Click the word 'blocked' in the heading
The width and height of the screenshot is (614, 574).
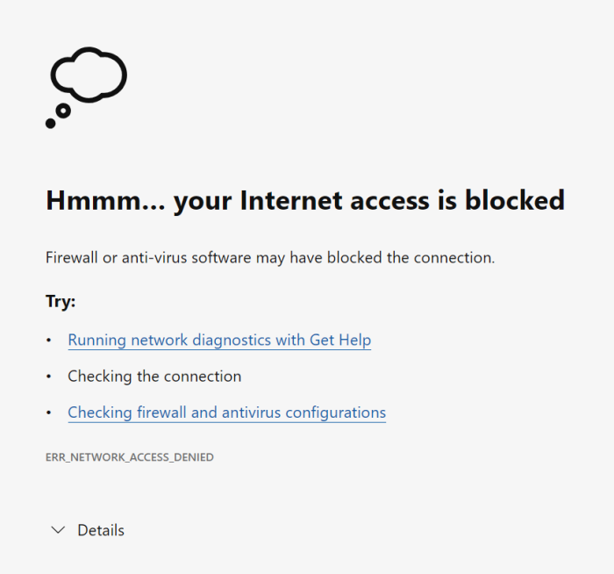tap(515, 200)
